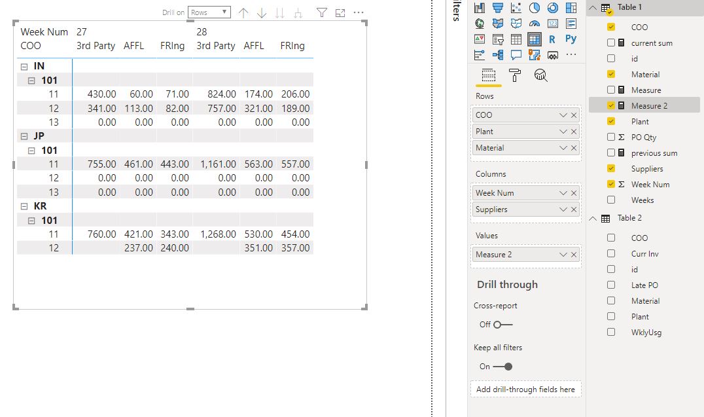704x417 pixels.
Task: Collapse the KR row in the matrix
Action: [24, 207]
